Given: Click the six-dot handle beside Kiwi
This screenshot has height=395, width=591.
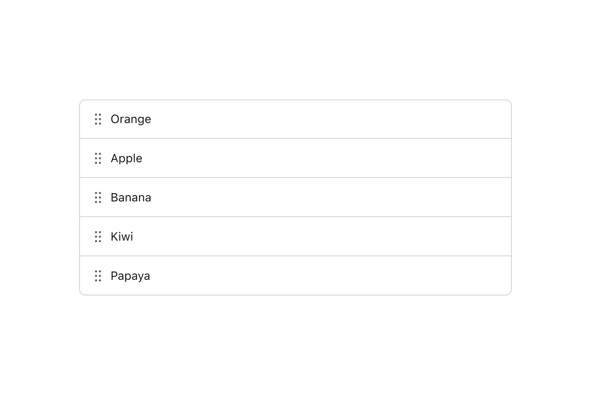Looking at the screenshot, I should 98,237.
